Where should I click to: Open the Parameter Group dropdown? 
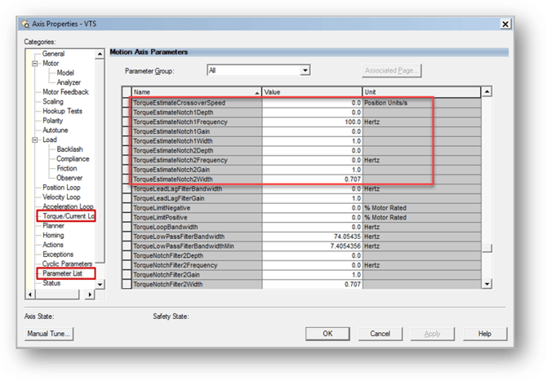coord(305,70)
